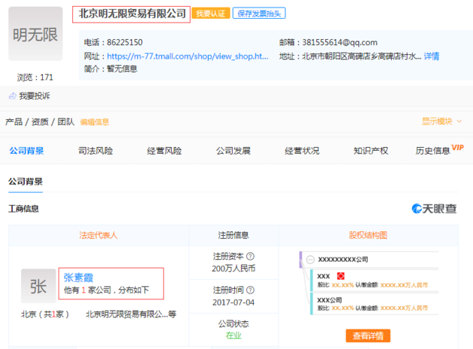This screenshot has width=473, height=349.
Task: Expand full address via 详情 link
Action: coord(432,56)
